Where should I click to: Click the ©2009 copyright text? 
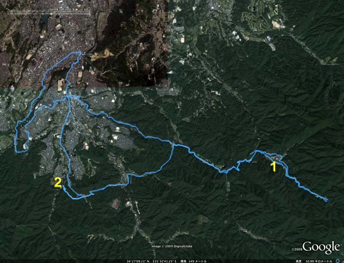297,249
